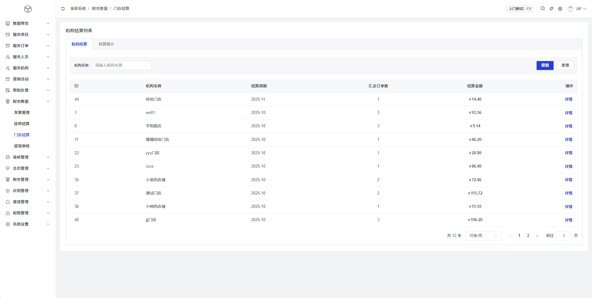Click the cube logo icon in the sidebar

point(28,9)
